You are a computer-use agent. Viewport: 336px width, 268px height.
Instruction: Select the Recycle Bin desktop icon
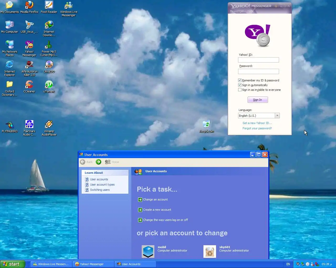click(206, 126)
